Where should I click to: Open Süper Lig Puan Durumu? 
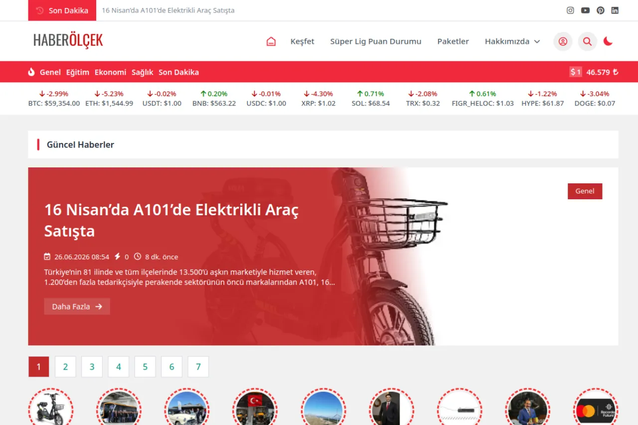376,41
